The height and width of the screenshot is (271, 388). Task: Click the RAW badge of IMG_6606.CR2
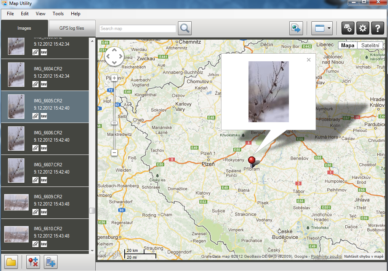pos(44,148)
